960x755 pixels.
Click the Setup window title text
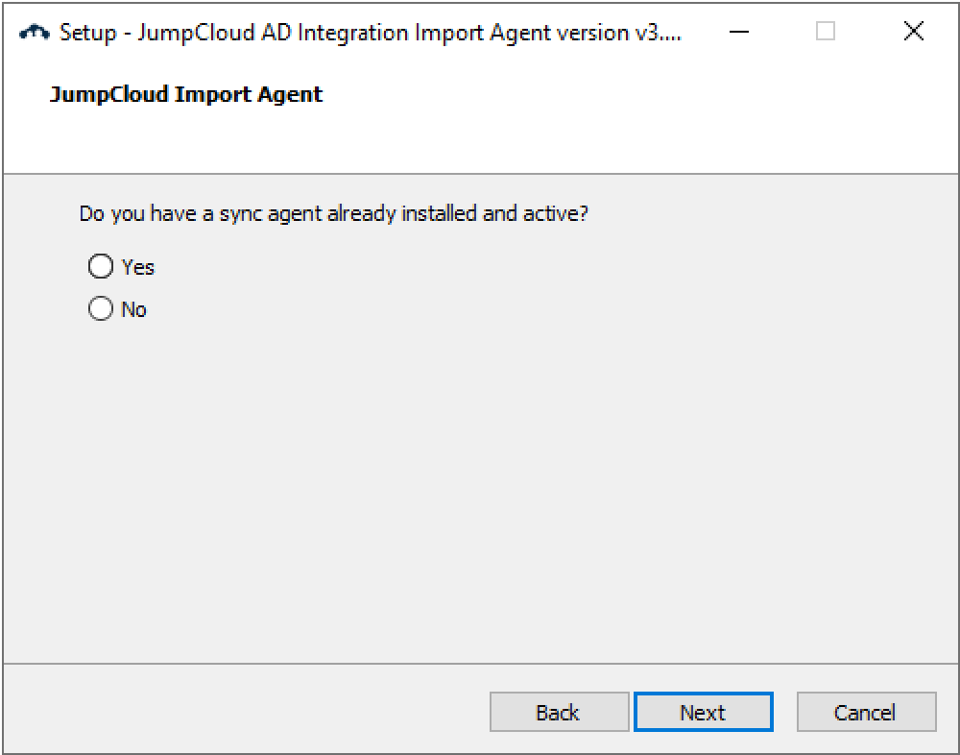370,32
